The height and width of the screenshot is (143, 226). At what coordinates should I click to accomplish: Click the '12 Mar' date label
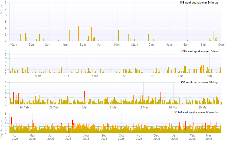143,107
